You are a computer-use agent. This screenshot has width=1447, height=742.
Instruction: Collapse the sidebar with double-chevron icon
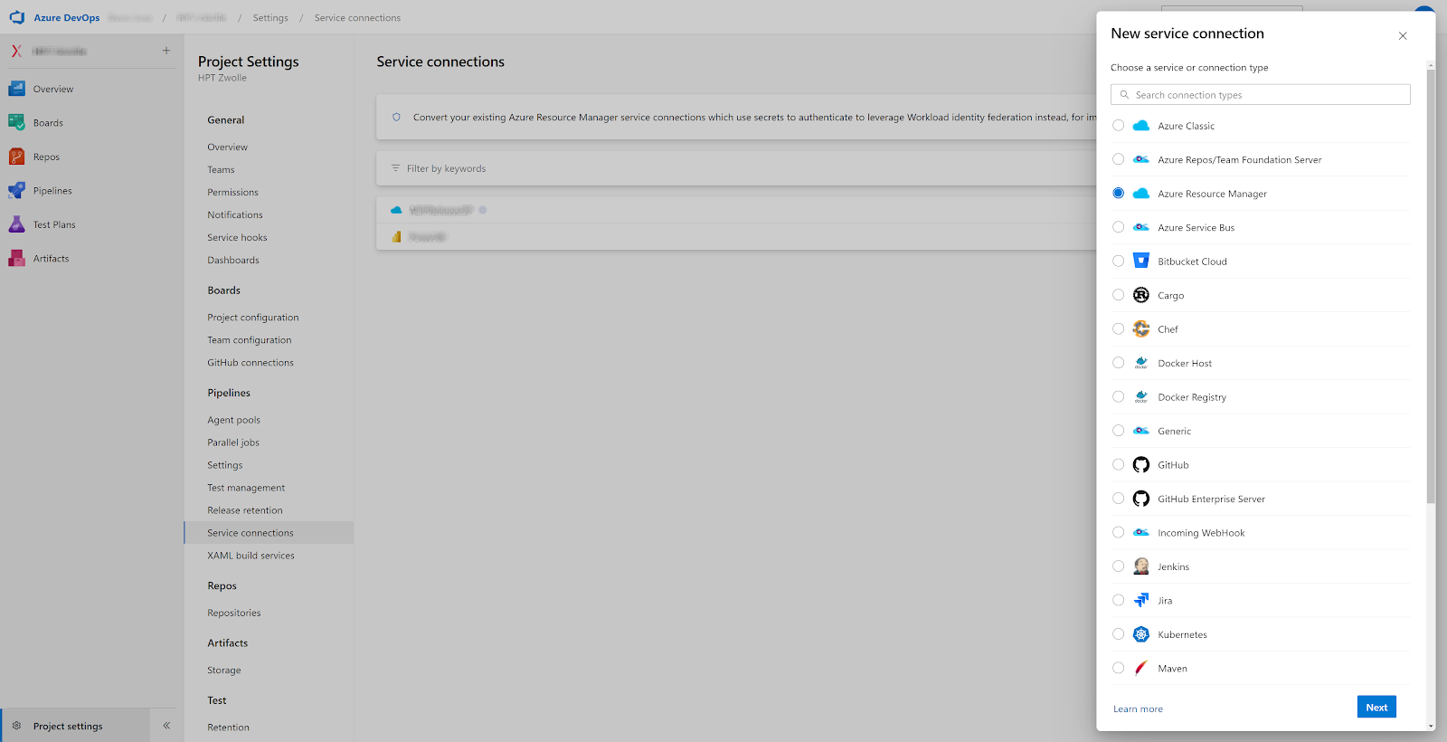click(166, 726)
